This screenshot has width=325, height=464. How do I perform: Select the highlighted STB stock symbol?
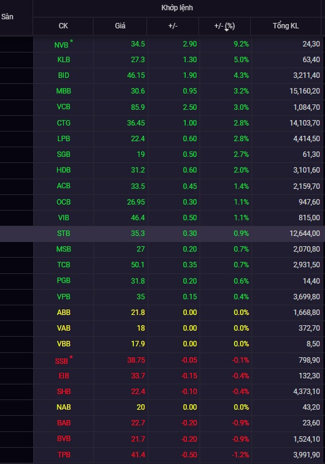63,234
